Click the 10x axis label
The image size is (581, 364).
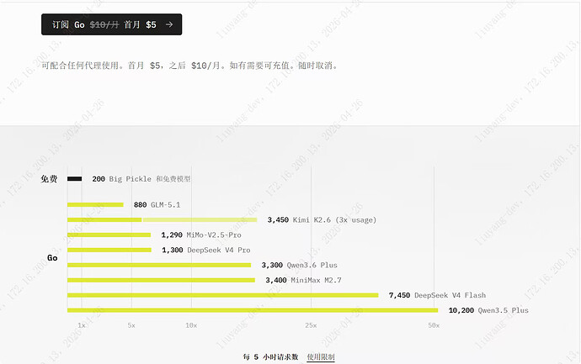point(191,325)
